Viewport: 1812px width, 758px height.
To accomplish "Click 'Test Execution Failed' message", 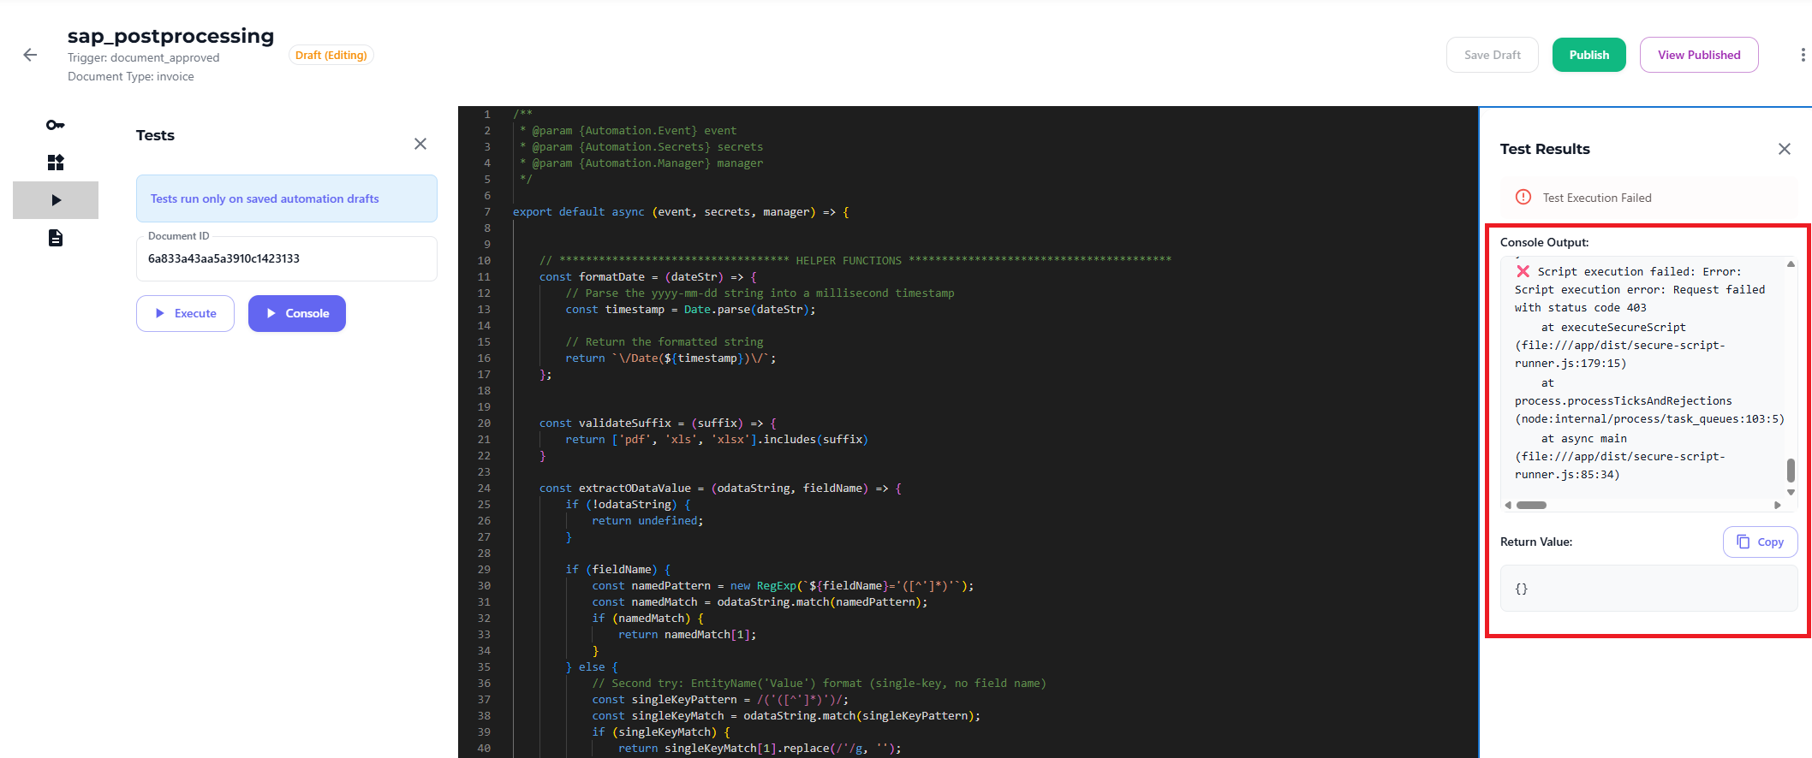I will coord(1597,198).
